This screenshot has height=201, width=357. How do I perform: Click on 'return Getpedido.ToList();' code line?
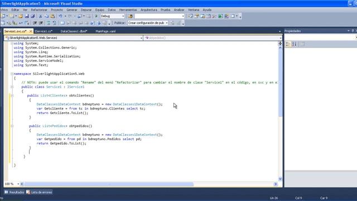(61, 143)
